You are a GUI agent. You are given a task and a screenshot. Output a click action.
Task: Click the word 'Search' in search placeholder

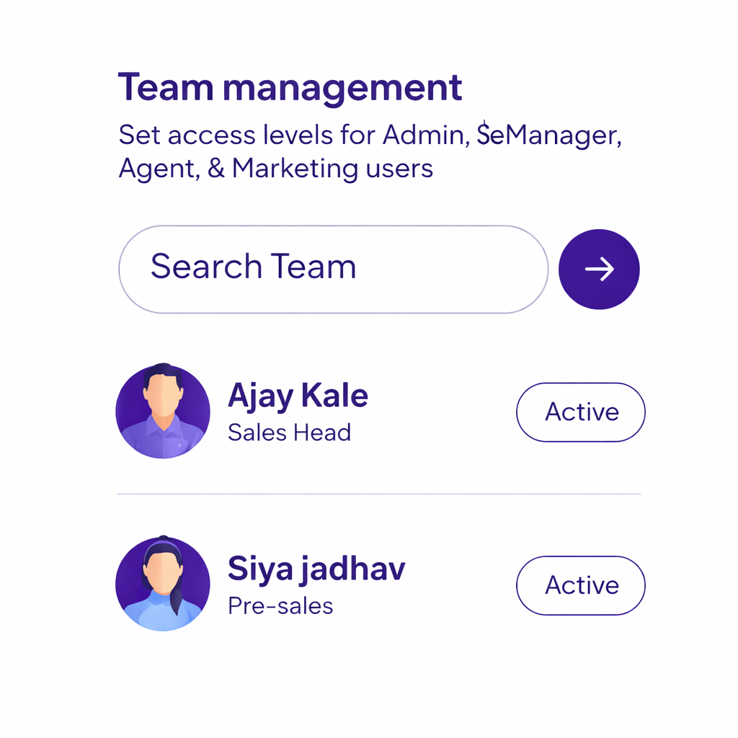coord(206,267)
